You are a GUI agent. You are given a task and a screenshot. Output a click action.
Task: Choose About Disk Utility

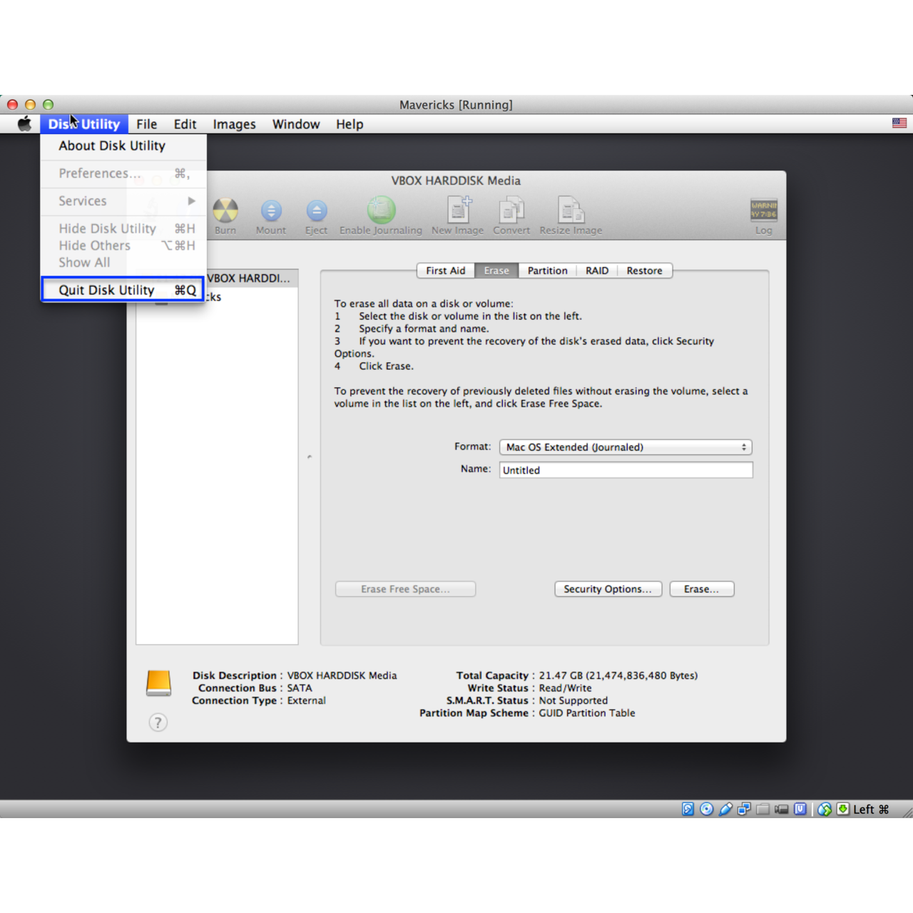(x=112, y=146)
